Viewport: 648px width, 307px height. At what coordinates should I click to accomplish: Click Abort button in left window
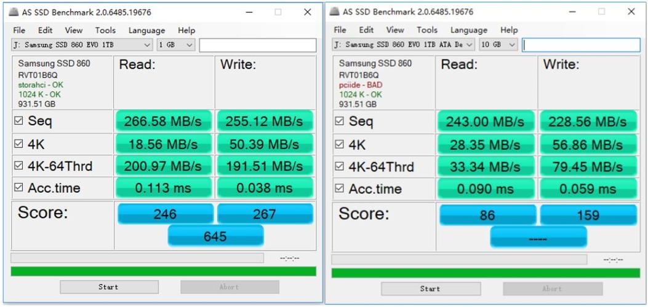coord(230,287)
